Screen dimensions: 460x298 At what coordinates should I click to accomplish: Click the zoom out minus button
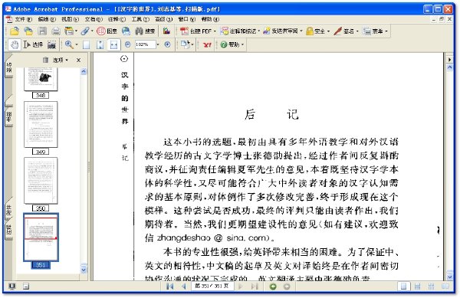(127, 44)
